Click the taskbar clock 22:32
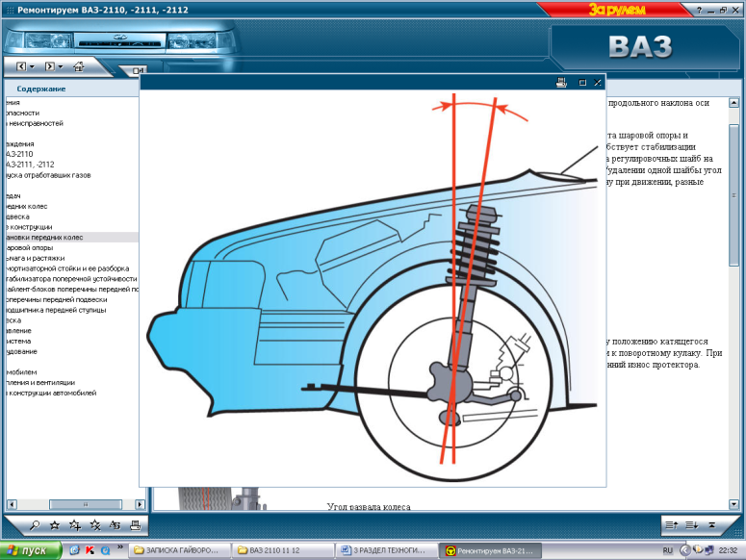This screenshot has height=560, width=746. click(x=728, y=550)
